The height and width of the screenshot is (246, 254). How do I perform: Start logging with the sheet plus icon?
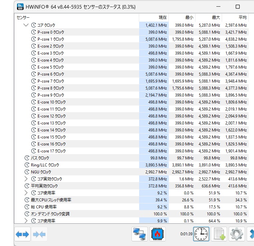click(x=219, y=234)
